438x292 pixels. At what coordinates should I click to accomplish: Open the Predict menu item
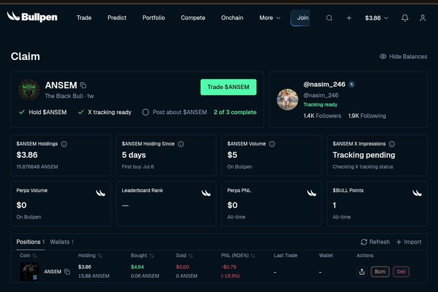tap(117, 18)
